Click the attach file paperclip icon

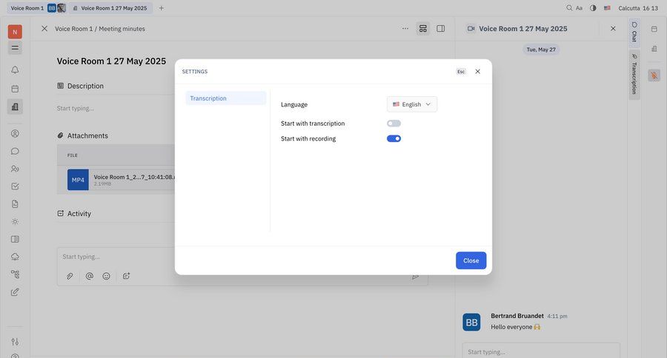[x=70, y=276]
